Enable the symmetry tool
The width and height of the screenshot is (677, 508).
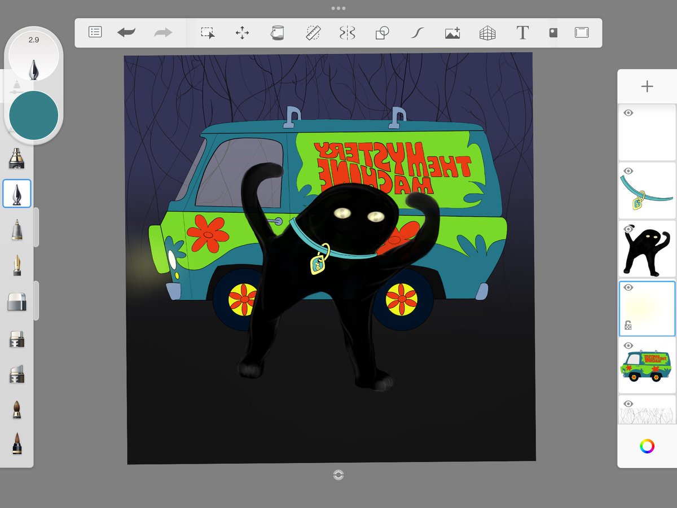click(347, 33)
